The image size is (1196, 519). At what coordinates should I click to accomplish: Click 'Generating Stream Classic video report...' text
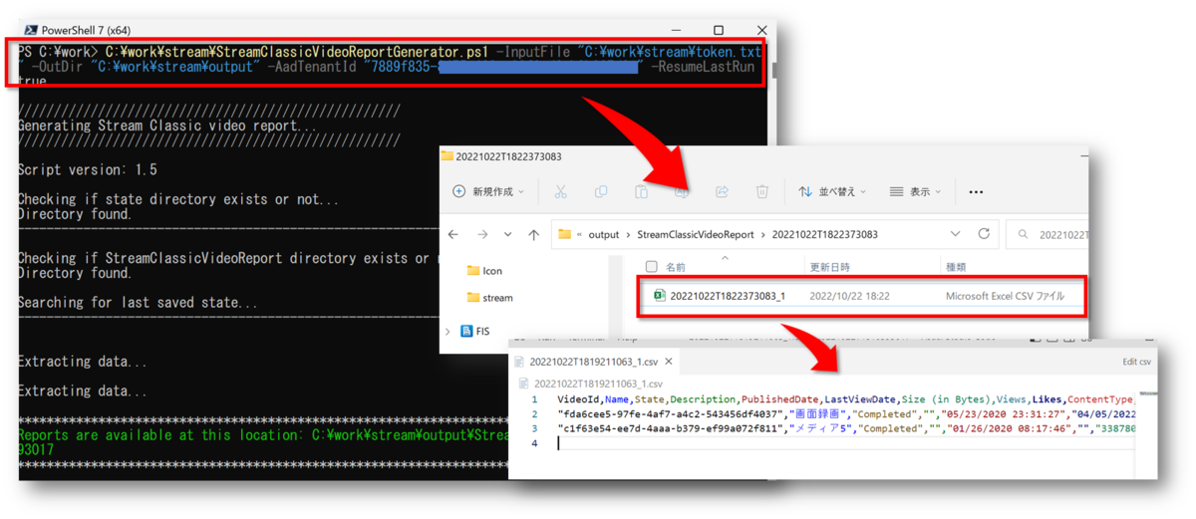[166, 126]
